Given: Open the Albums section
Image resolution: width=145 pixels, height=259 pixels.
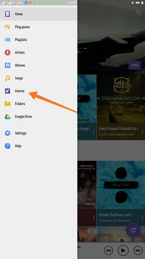Looking at the screenshot, I should click(x=39, y=65).
